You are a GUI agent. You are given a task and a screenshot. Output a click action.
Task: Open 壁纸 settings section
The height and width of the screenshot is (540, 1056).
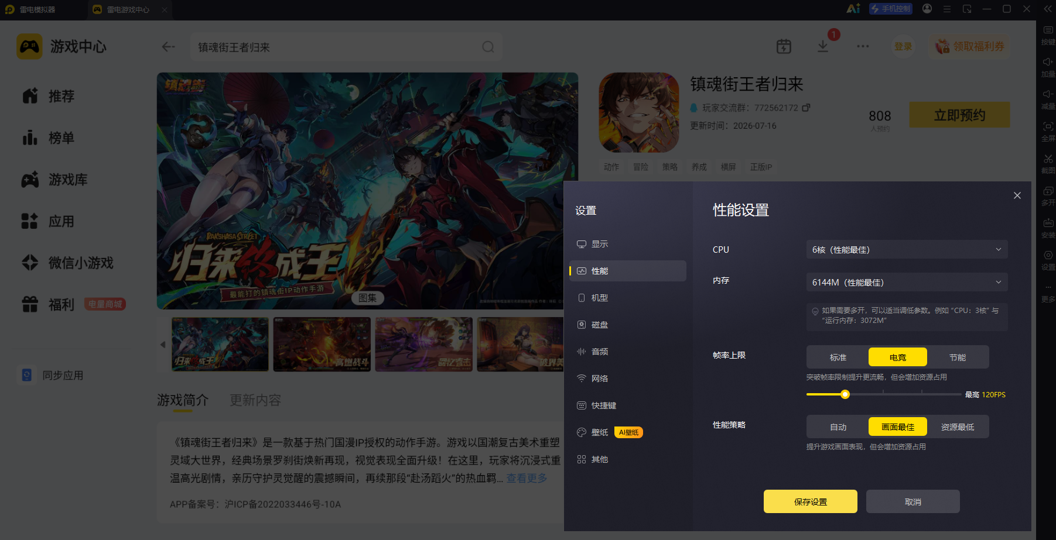(x=628, y=432)
